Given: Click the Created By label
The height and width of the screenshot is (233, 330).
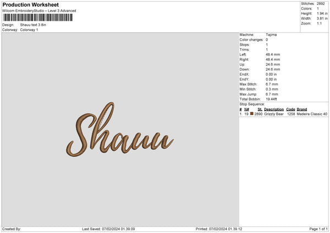Looking at the screenshot, I should pos(12,229).
